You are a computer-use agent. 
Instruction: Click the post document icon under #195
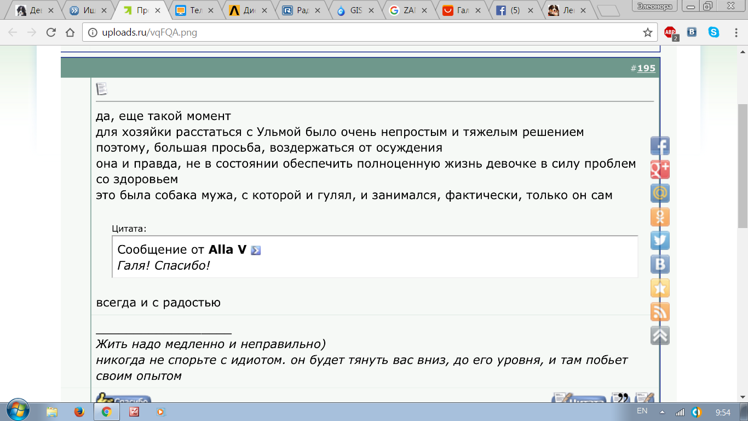tap(102, 88)
